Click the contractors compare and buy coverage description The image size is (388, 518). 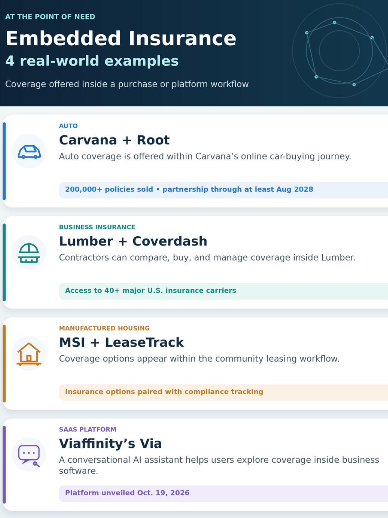[x=207, y=258]
